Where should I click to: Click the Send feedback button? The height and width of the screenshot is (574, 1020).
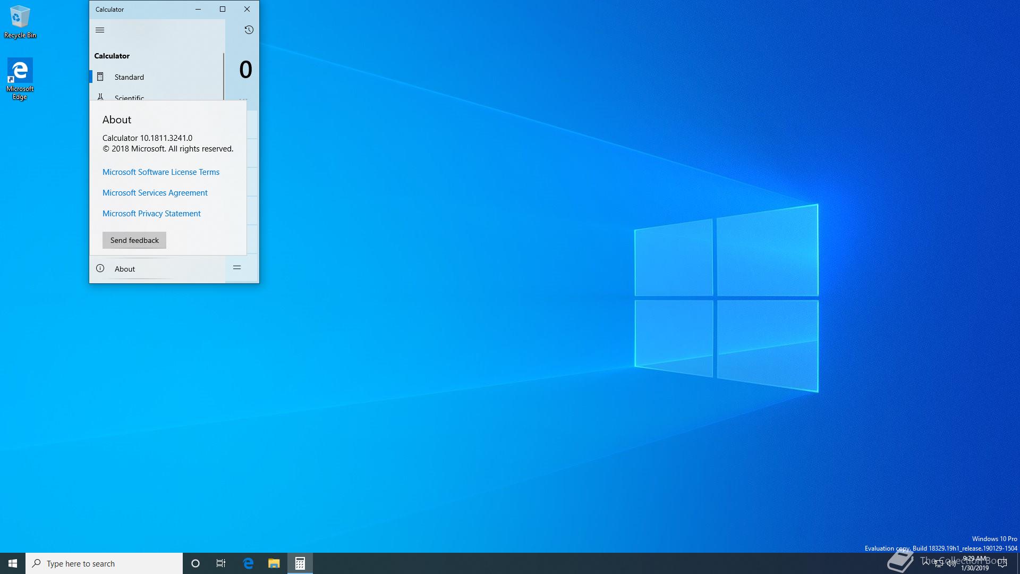click(134, 240)
